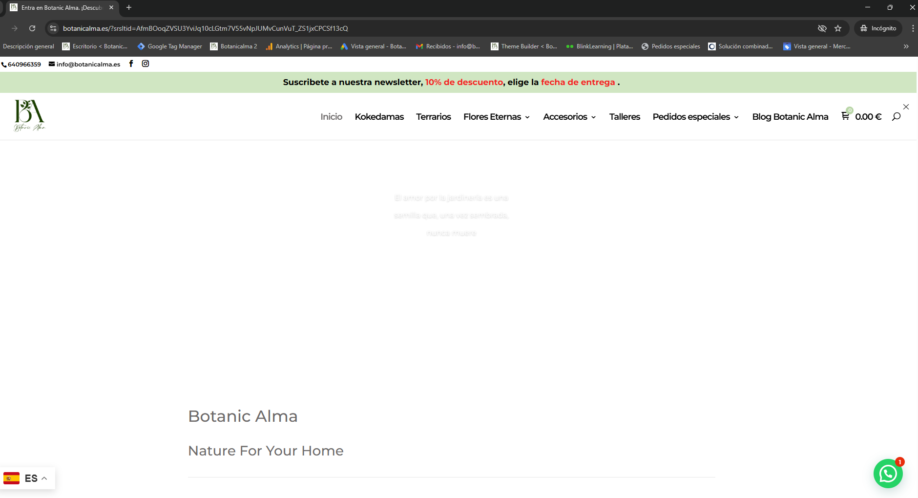Reload the page with refresh icon
This screenshot has height=498, width=918.
(32, 28)
